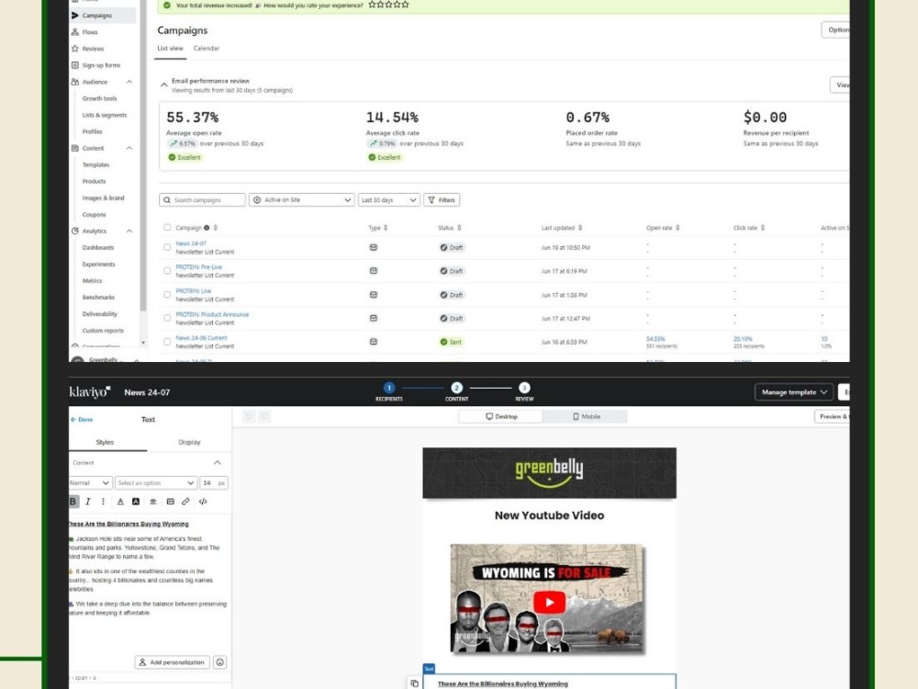Toggle Italic formatting
The width and height of the screenshot is (918, 689).
[88, 502]
